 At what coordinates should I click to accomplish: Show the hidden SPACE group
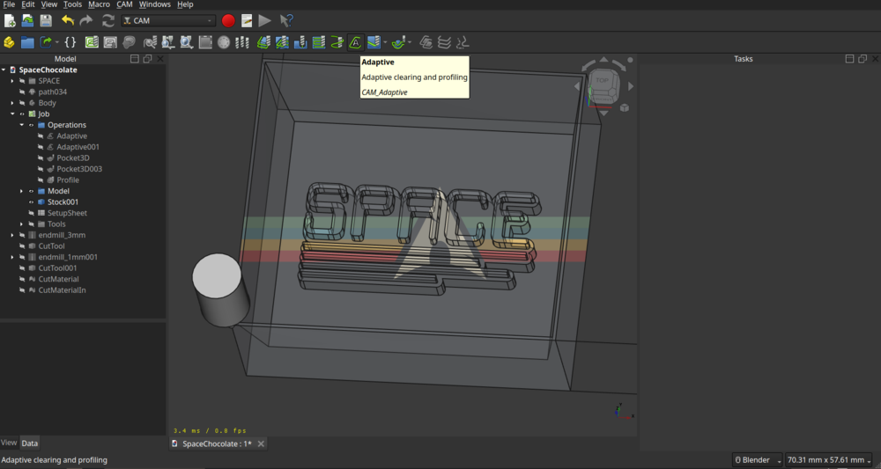(23, 81)
